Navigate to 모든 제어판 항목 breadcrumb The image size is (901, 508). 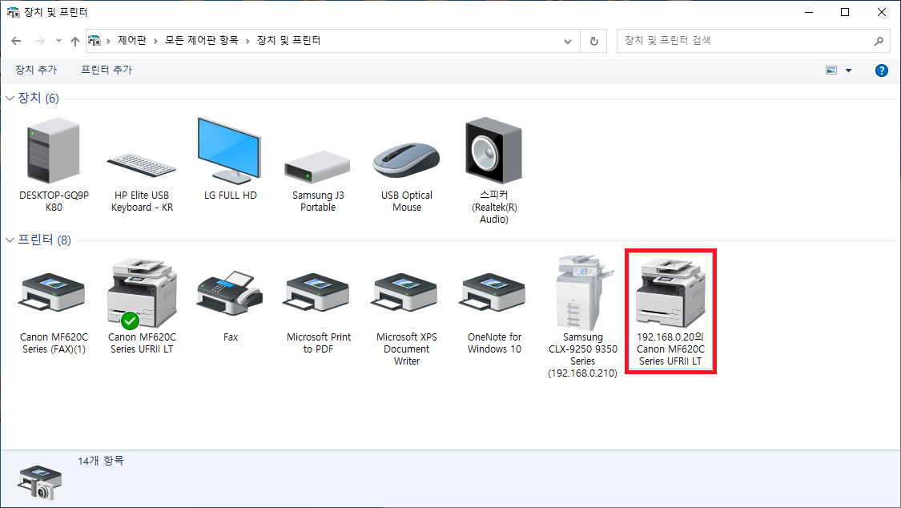click(202, 40)
